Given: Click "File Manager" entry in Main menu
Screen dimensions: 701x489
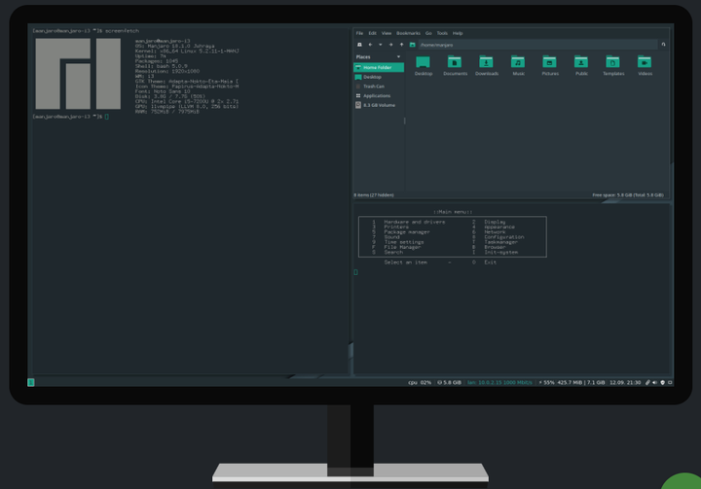Looking at the screenshot, I should [x=402, y=247].
